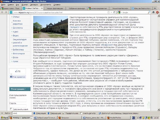The image size is (160, 120).
Task: Expand hidden tray icons chevron
Action: pos(138,118)
